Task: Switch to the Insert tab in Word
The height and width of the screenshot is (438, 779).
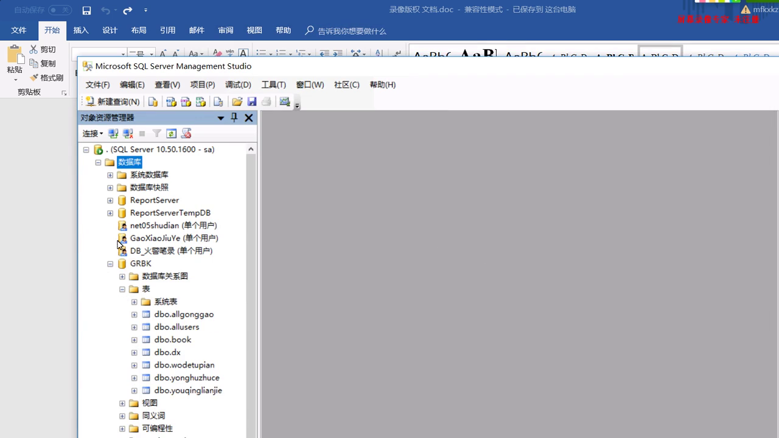Action: 81,30
